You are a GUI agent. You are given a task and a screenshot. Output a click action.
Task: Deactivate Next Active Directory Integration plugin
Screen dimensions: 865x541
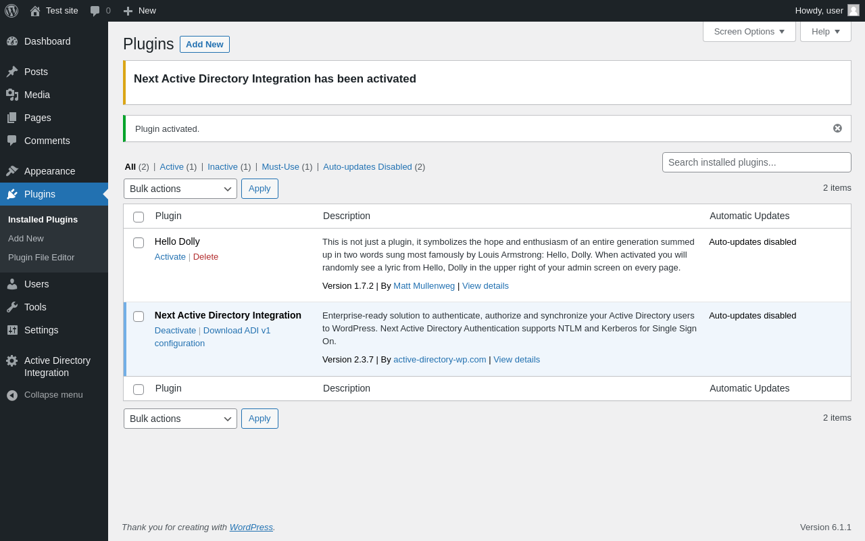[x=175, y=331]
